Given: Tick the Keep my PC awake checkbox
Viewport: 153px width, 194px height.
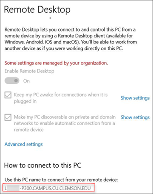Looking at the screenshot, I should [8, 95].
